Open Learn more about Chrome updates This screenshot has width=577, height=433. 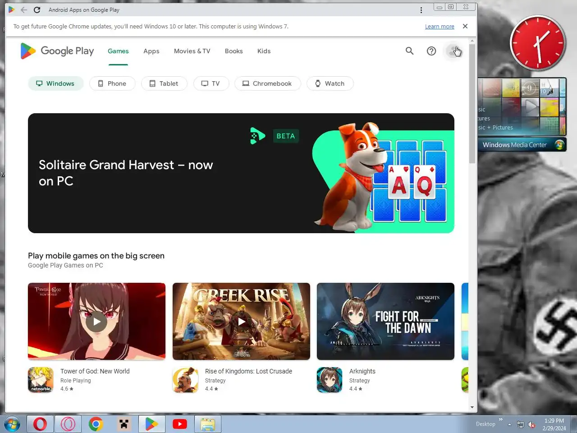tap(440, 27)
